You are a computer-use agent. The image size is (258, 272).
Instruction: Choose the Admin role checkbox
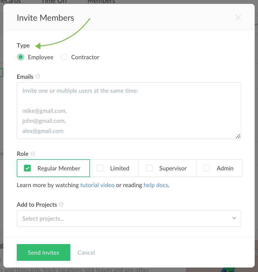click(207, 168)
